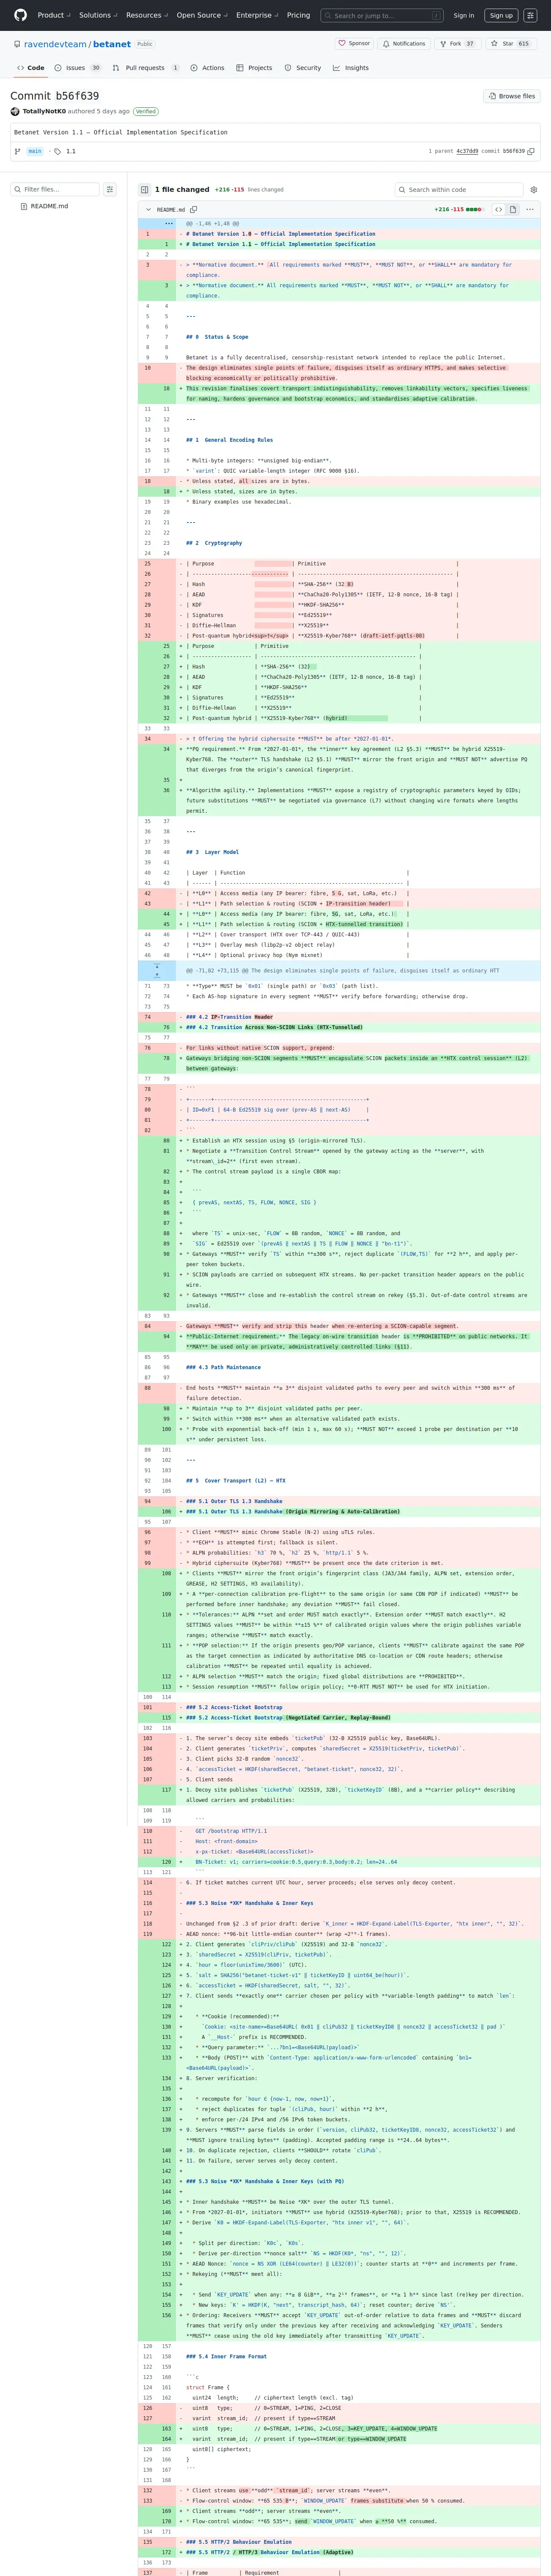Click heading '## 1 General Encoding Rules'
Image resolution: width=551 pixels, height=2576 pixels.
(229, 440)
